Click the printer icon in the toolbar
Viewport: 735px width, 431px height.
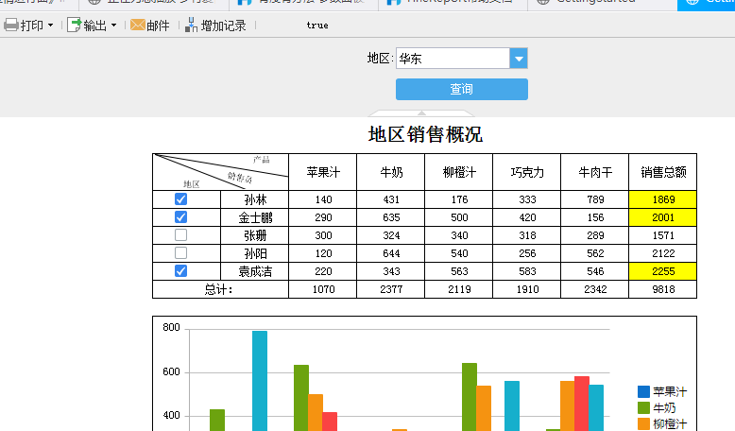tap(11, 25)
